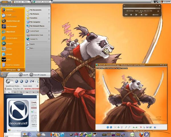Zoom in within Picture and Fax Viewer
This screenshot has width=171, height=137.
[126, 127]
